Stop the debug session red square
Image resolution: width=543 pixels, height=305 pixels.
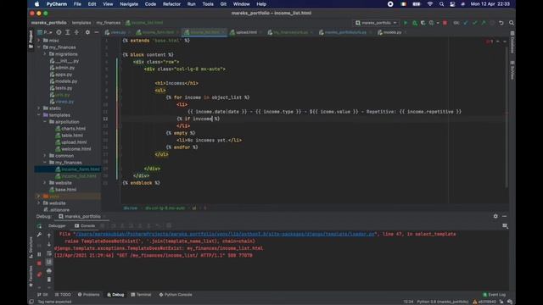click(39, 263)
